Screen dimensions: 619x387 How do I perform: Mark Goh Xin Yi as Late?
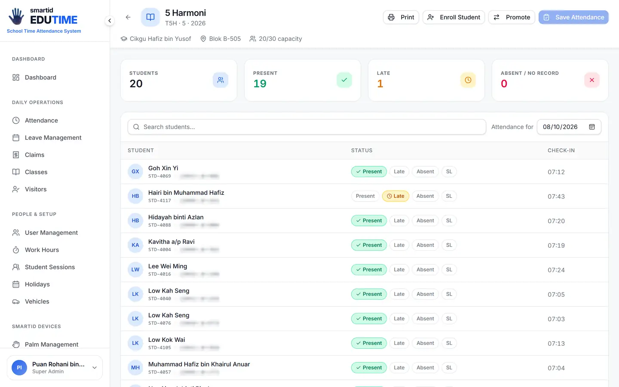pyautogui.click(x=399, y=172)
